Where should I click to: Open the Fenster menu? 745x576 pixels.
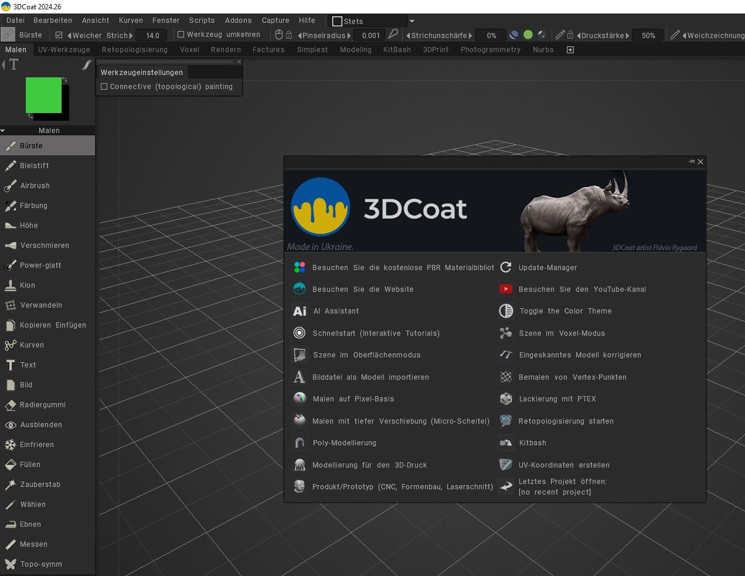(x=166, y=21)
